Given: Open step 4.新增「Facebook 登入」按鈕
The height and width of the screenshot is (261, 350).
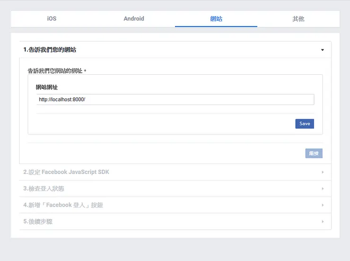Looking at the screenshot, I should tap(175, 205).
